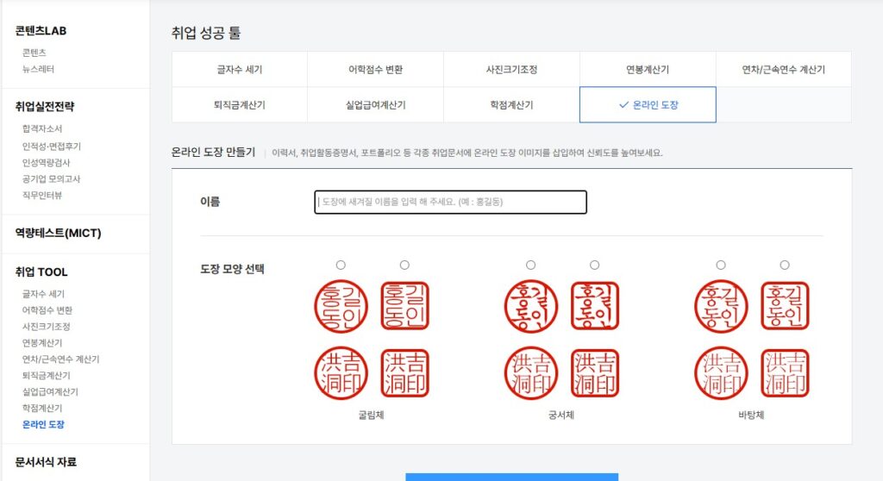Viewport: 883px width, 481px height.
Task: Open the 실업급여계산기 tab
Action: [x=376, y=105]
